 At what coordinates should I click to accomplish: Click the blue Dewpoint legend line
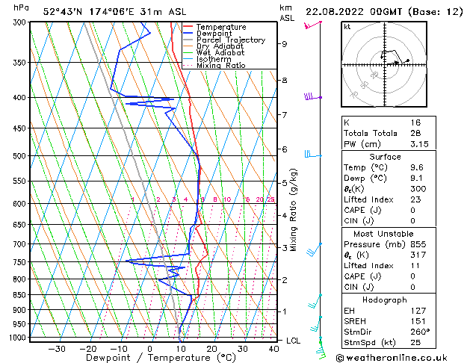188,34
